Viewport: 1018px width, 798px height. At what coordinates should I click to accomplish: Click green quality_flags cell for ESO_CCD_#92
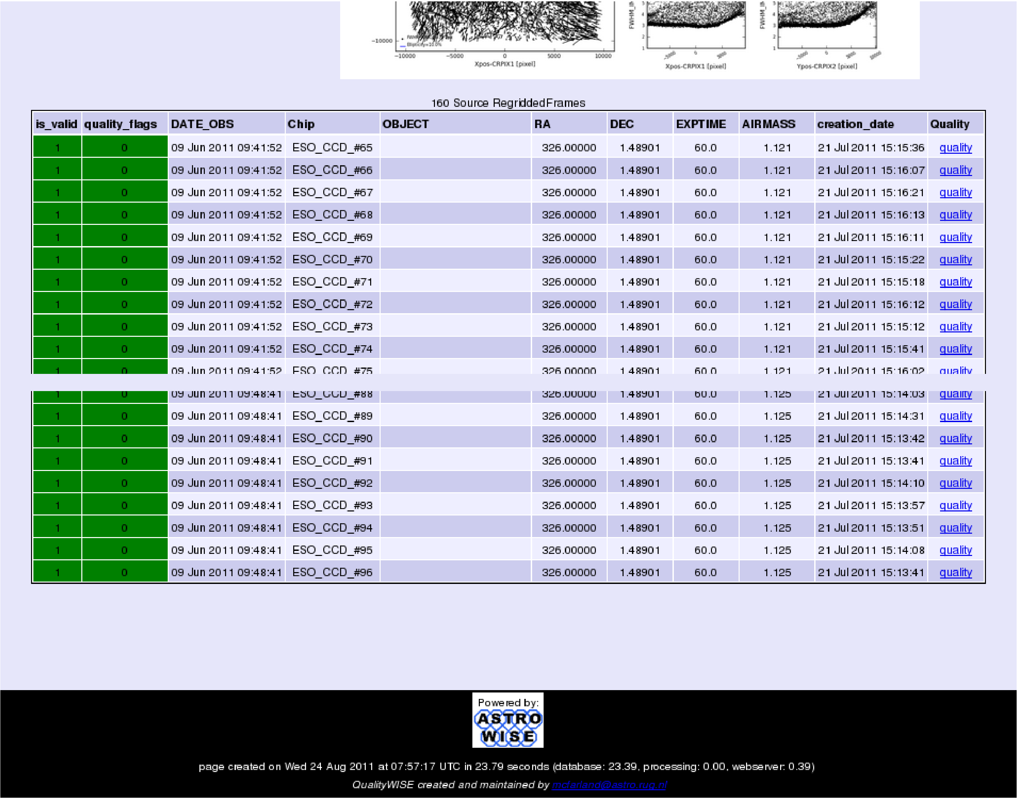click(125, 483)
